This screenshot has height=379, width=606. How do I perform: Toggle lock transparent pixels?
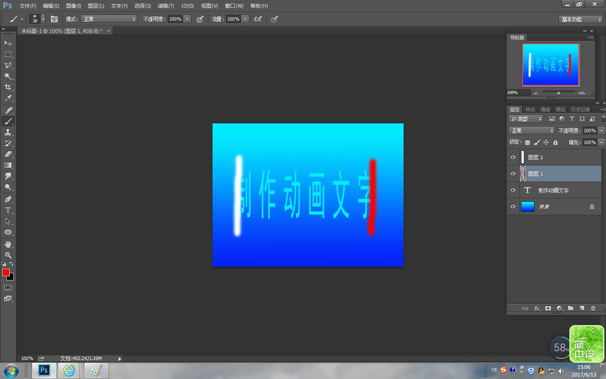pos(527,142)
